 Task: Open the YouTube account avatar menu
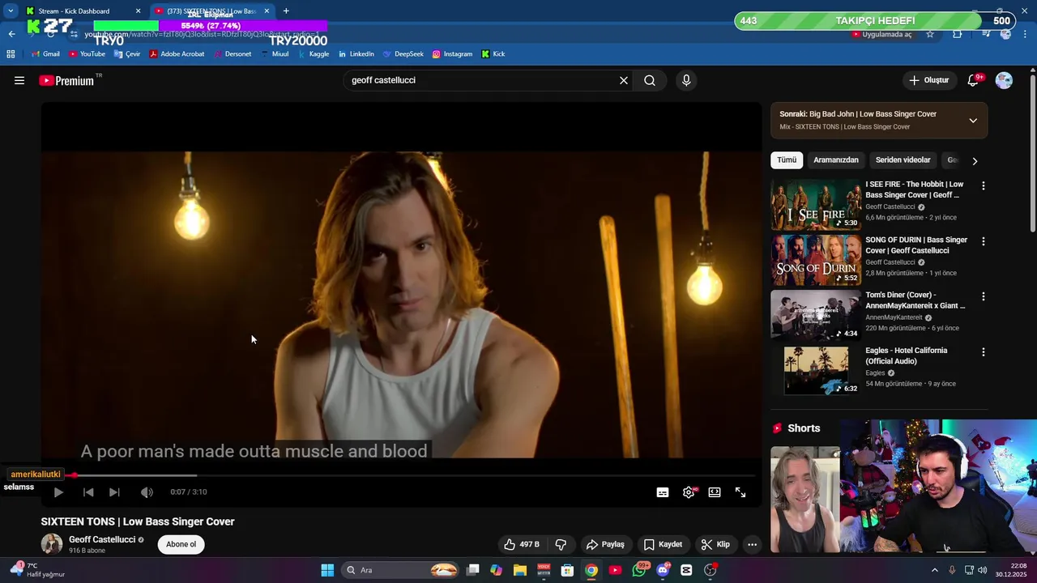(1004, 80)
